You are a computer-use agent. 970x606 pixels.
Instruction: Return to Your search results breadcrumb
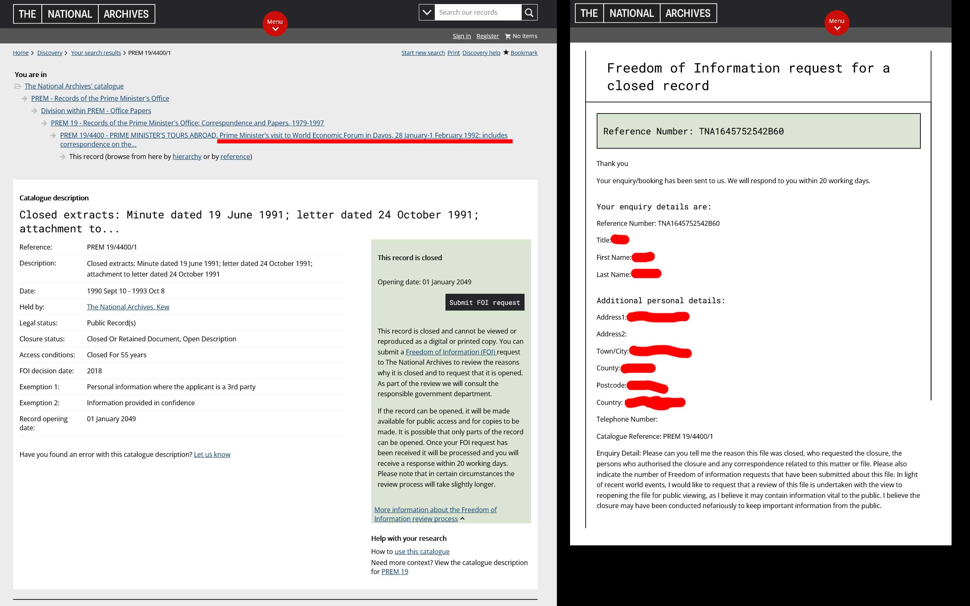click(x=96, y=53)
